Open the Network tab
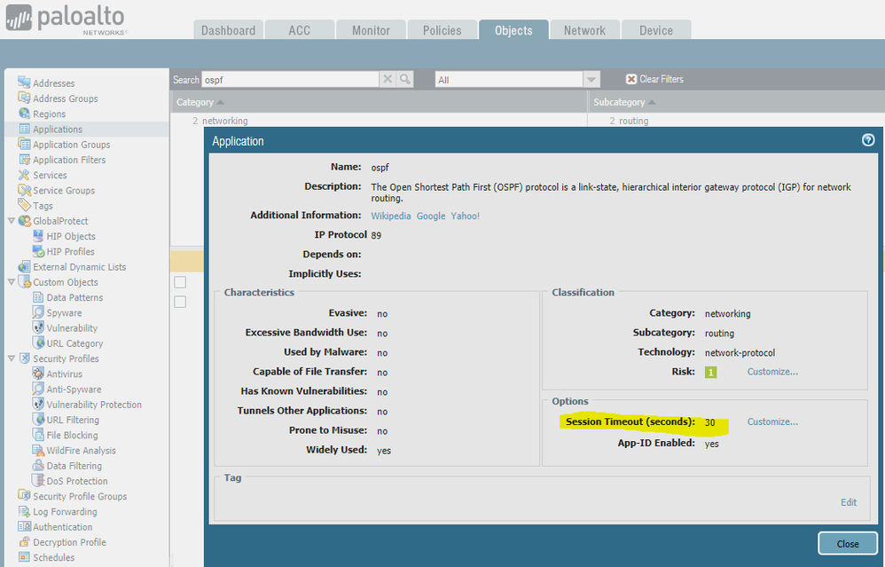This screenshot has width=885, height=567. coord(584,30)
